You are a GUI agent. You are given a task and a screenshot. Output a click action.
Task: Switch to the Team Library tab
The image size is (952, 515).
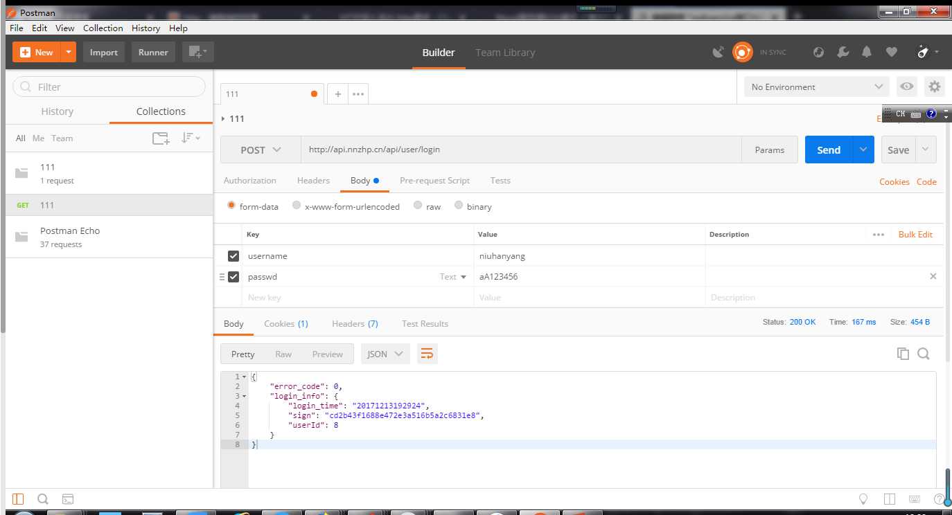pos(505,52)
